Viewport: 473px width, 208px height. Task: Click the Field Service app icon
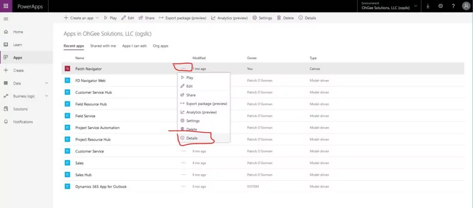click(67, 116)
